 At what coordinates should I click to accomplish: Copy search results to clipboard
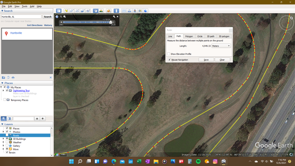point(8,77)
